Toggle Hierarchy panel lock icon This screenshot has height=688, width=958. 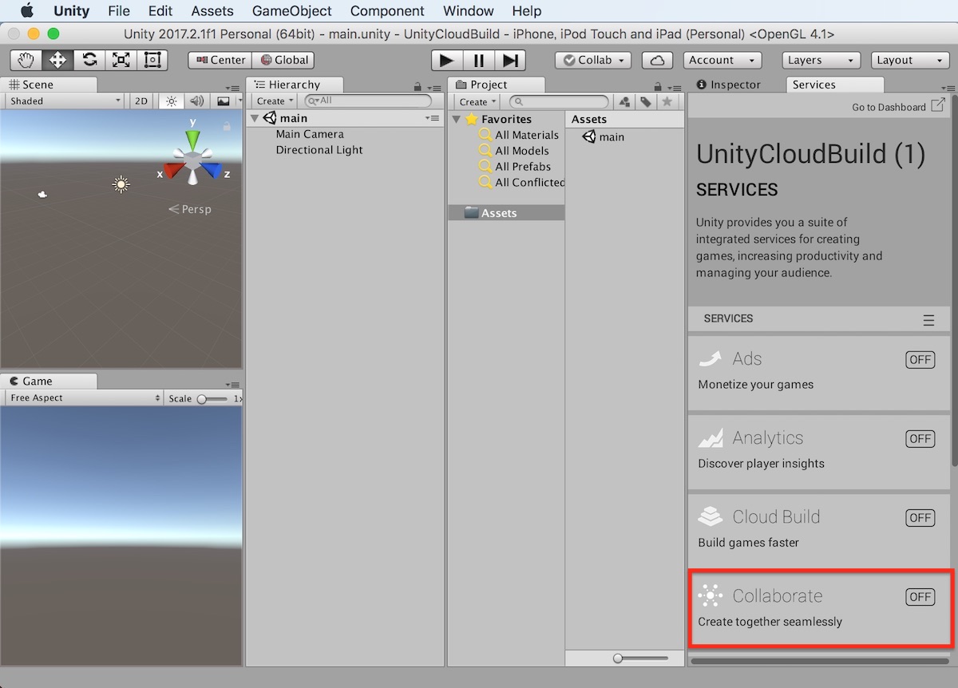pos(418,86)
